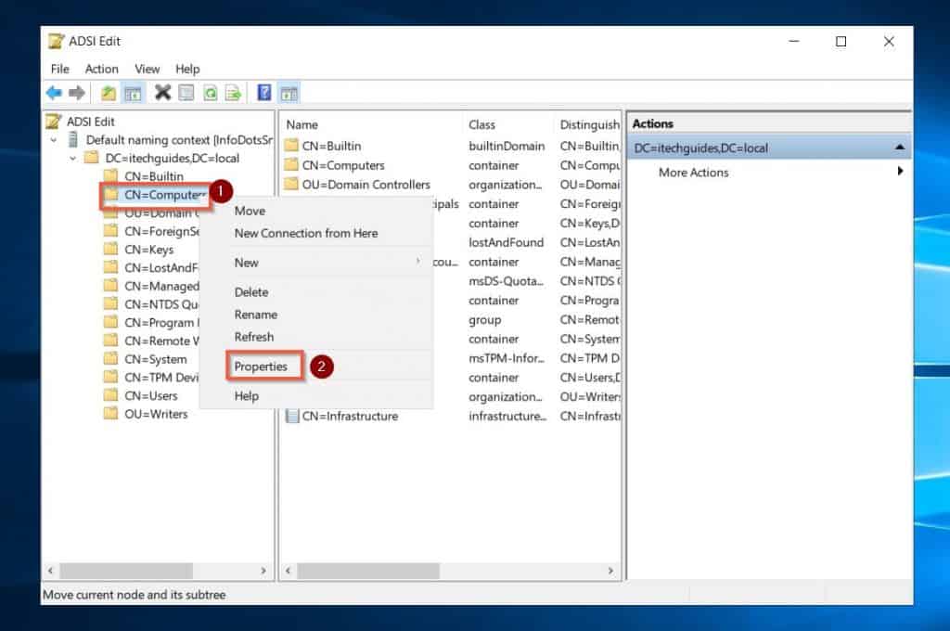Click the DC=itechguides,DC=local folder icon in tree
The height and width of the screenshot is (631, 950).
92,158
